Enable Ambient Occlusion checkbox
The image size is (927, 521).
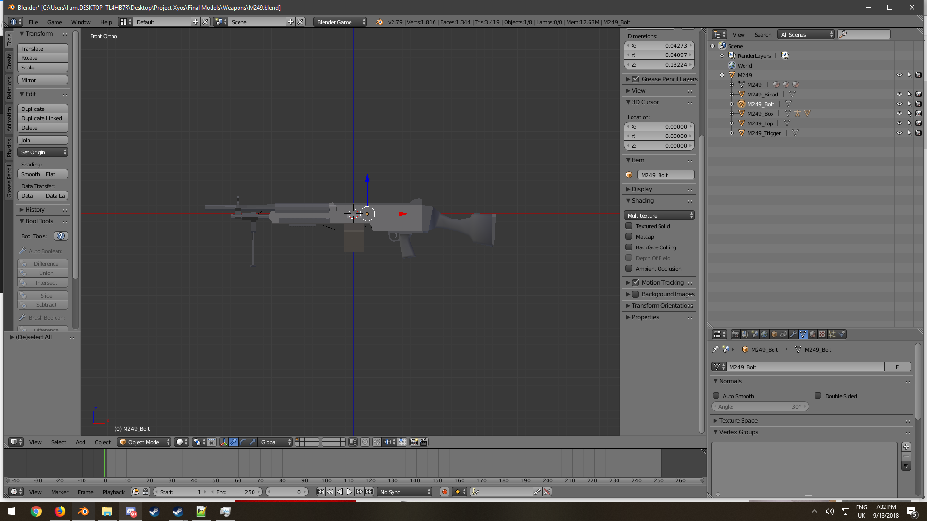click(629, 268)
